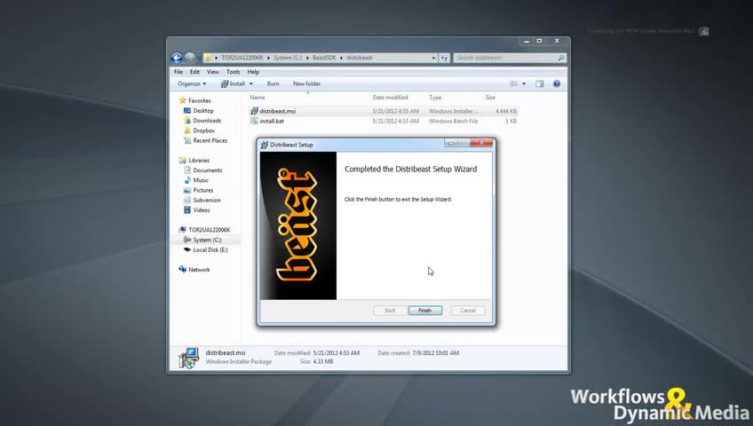Open Desktop in the navigation pane
The image size is (753, 426).
203,111
